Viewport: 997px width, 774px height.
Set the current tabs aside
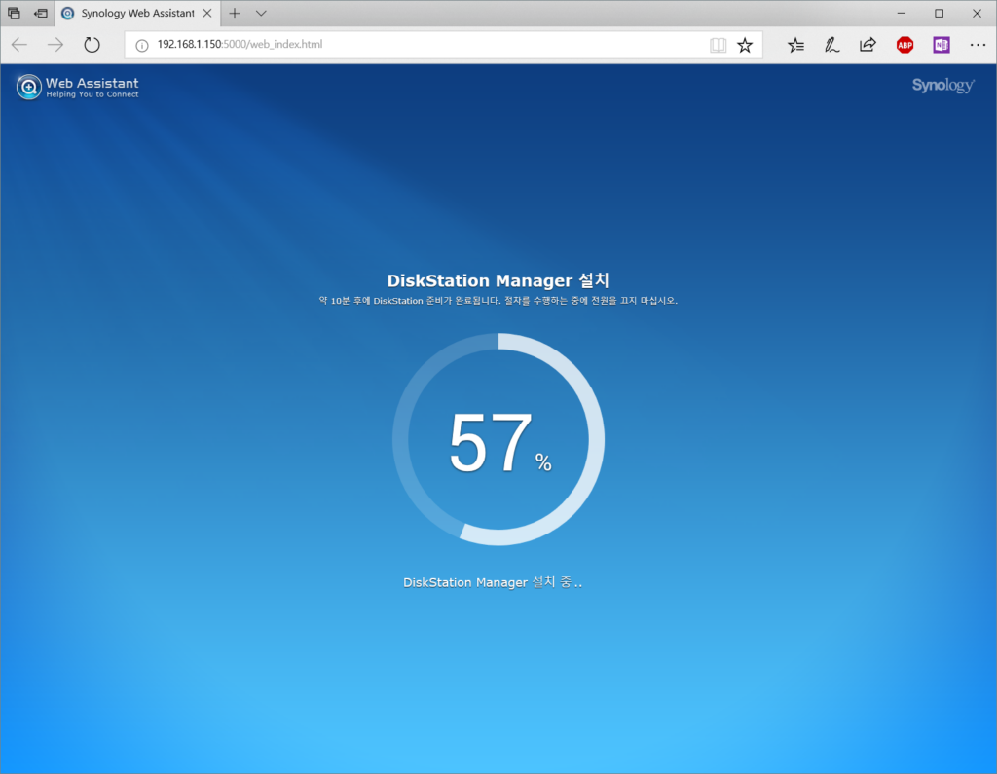[41, 13]
